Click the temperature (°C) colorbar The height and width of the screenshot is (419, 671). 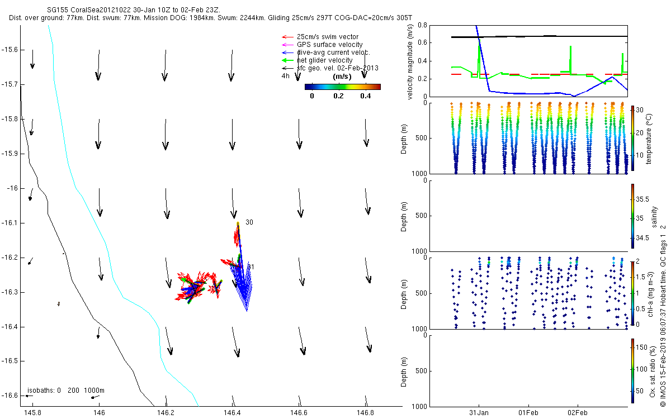pyautogui.click(x=632, y=138)
